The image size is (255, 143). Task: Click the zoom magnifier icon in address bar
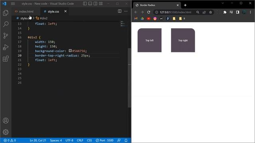tap(198, 12)
